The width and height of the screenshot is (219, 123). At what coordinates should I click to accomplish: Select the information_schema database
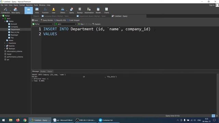point(14,51)
